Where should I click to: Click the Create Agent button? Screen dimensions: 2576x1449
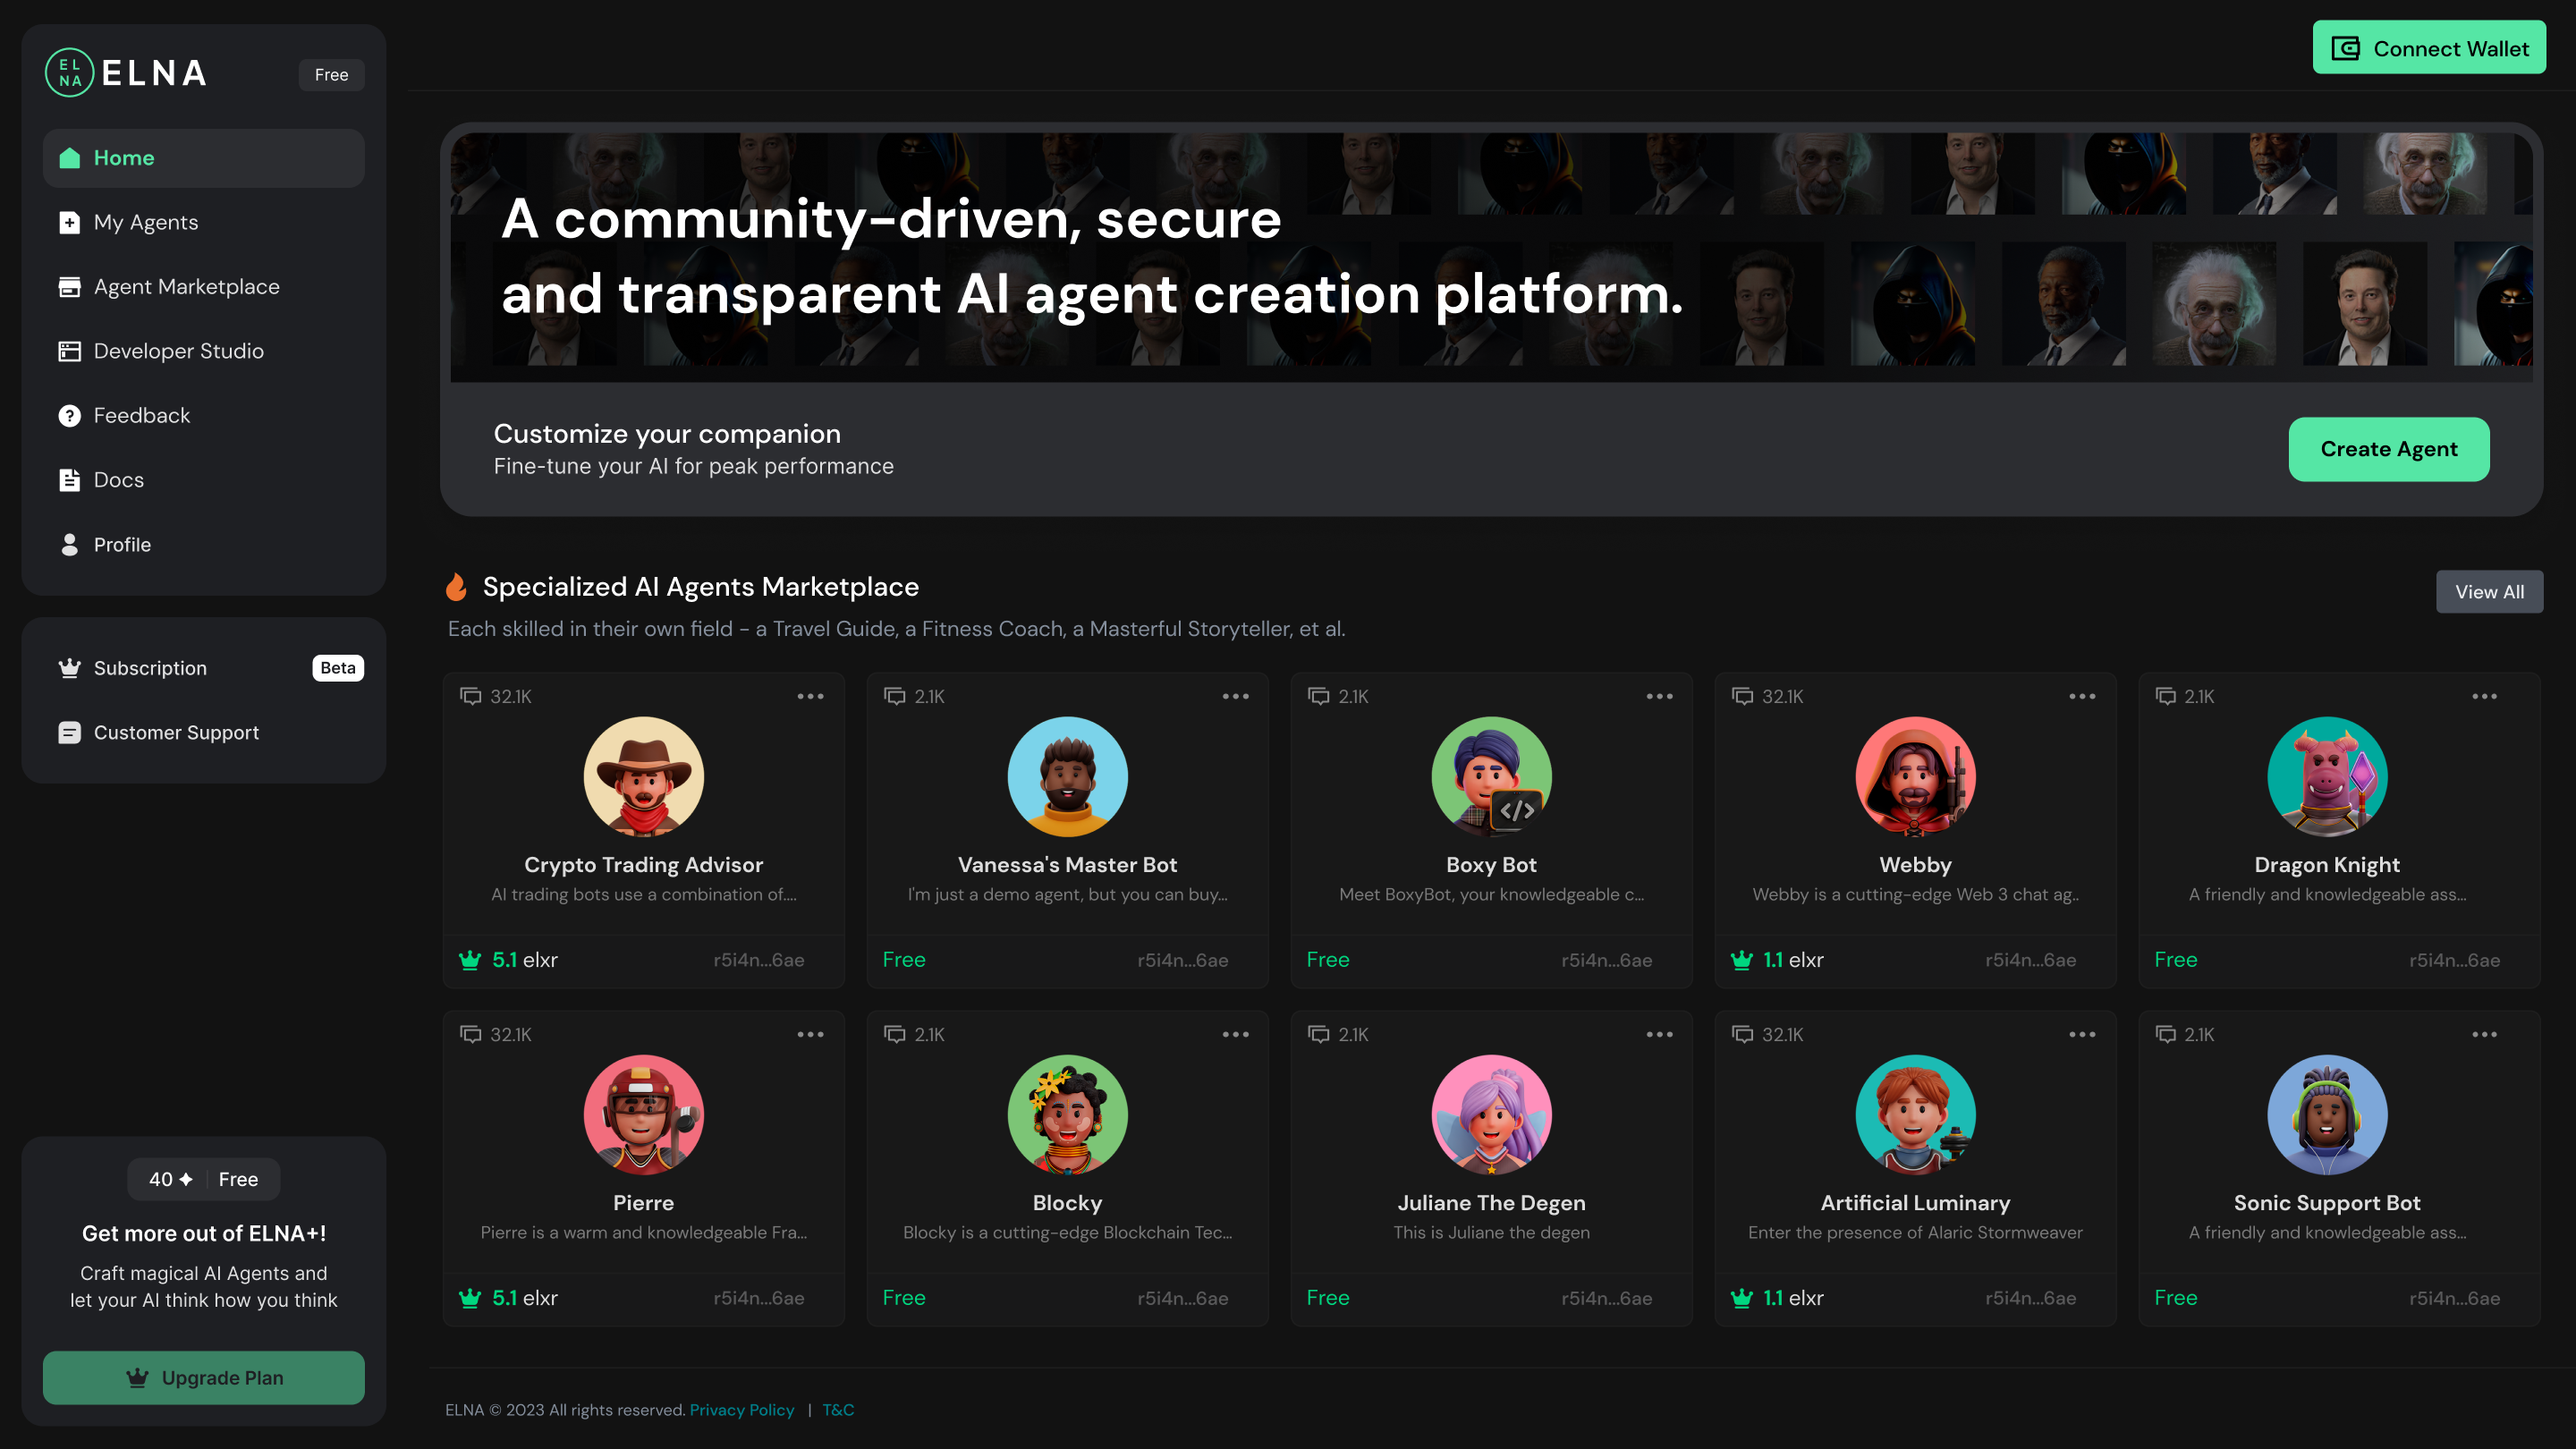(x=2388, y=449)
